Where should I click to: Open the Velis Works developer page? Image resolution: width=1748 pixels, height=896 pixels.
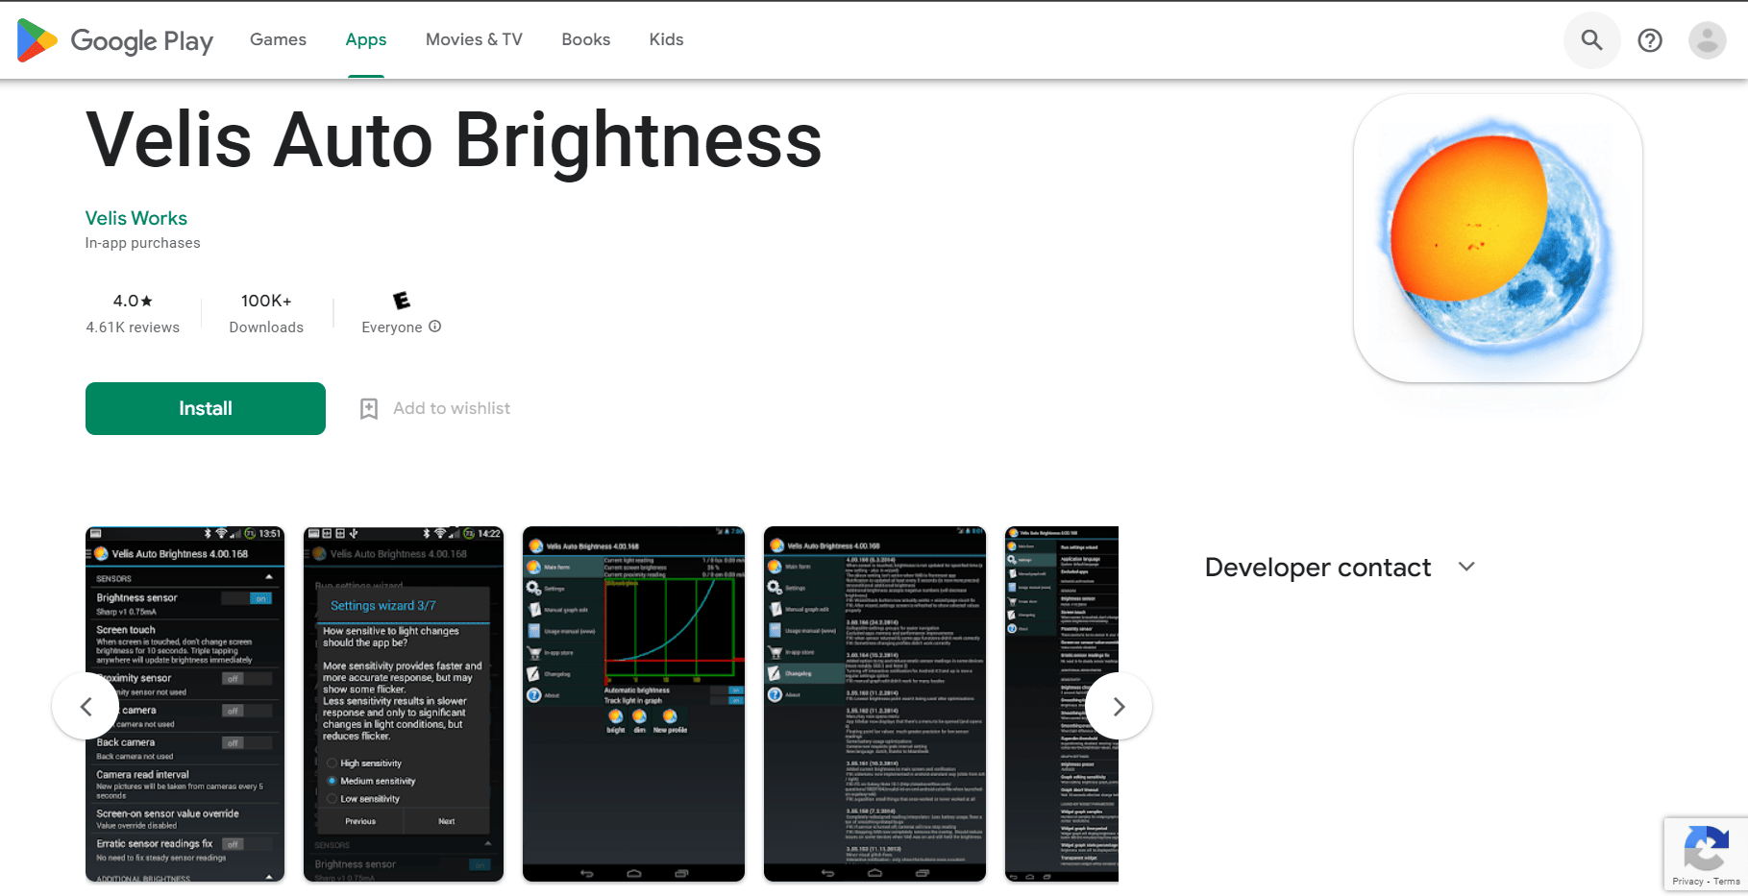click(x=136, y=218)
